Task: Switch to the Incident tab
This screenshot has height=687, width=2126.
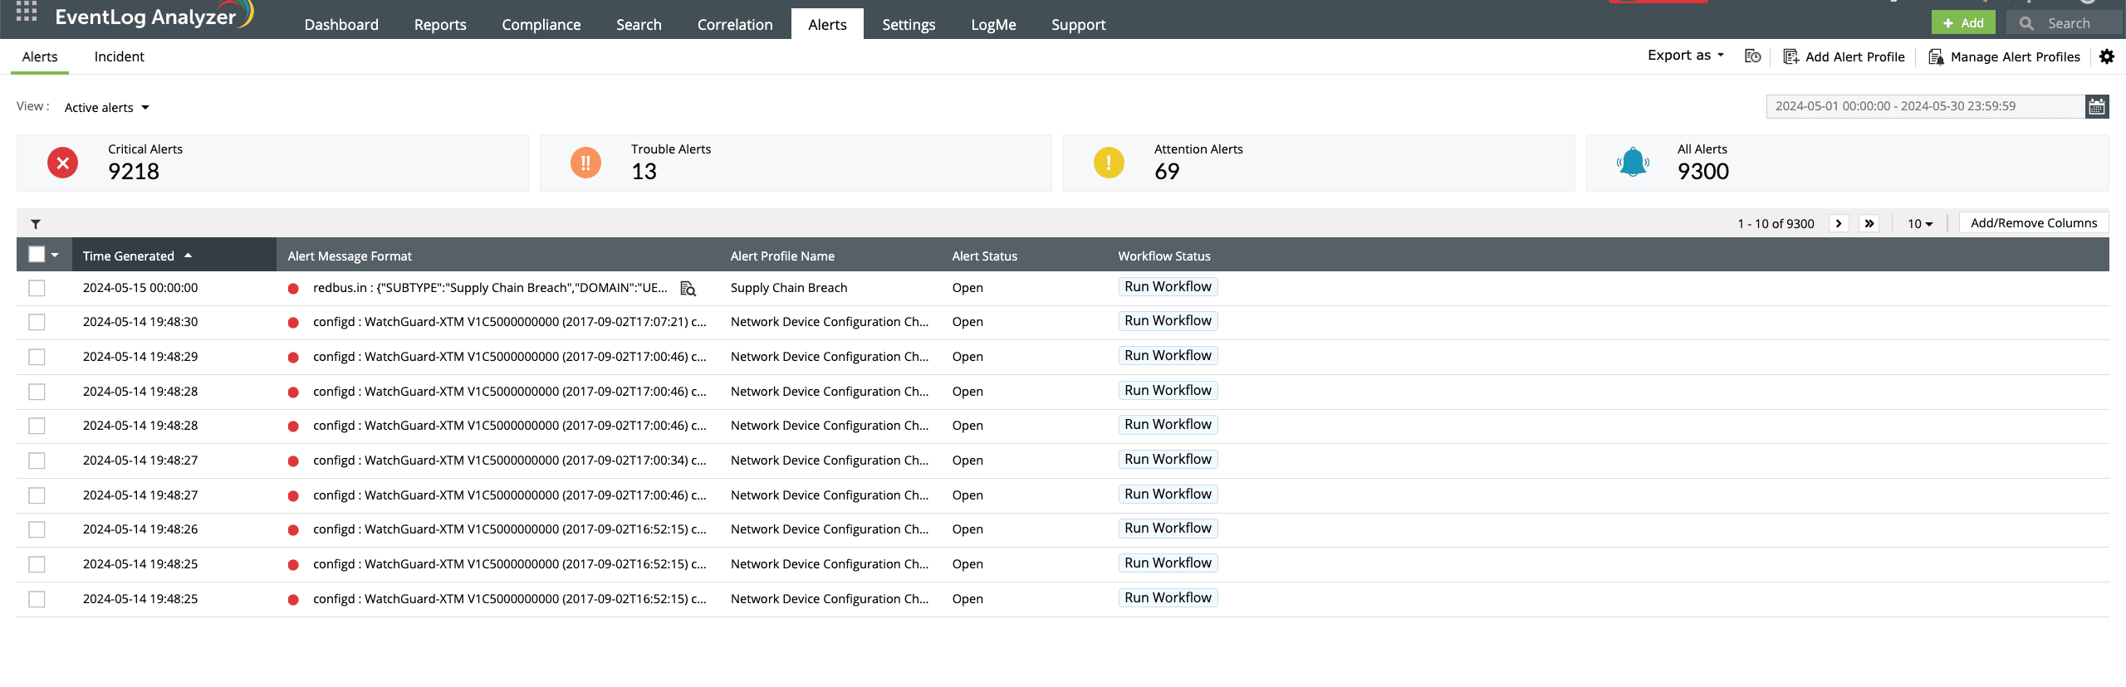Action: [x=119, y=56]
